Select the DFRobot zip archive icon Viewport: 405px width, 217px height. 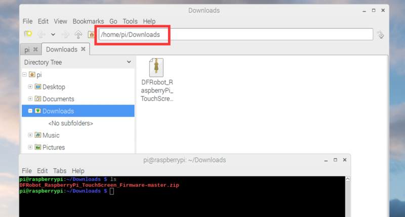pyautogui.click(x=156, y=68)
